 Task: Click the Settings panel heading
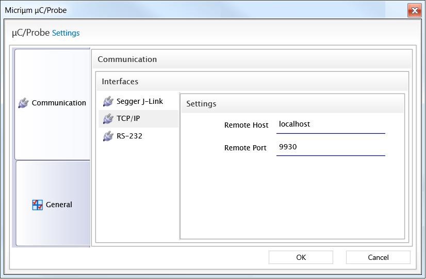point(201,104)
